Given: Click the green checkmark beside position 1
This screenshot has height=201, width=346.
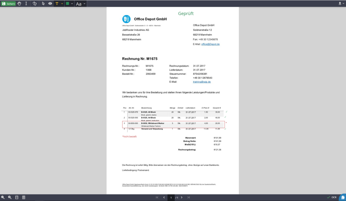Looking at the screenshot, I should [x=226, y=112].
